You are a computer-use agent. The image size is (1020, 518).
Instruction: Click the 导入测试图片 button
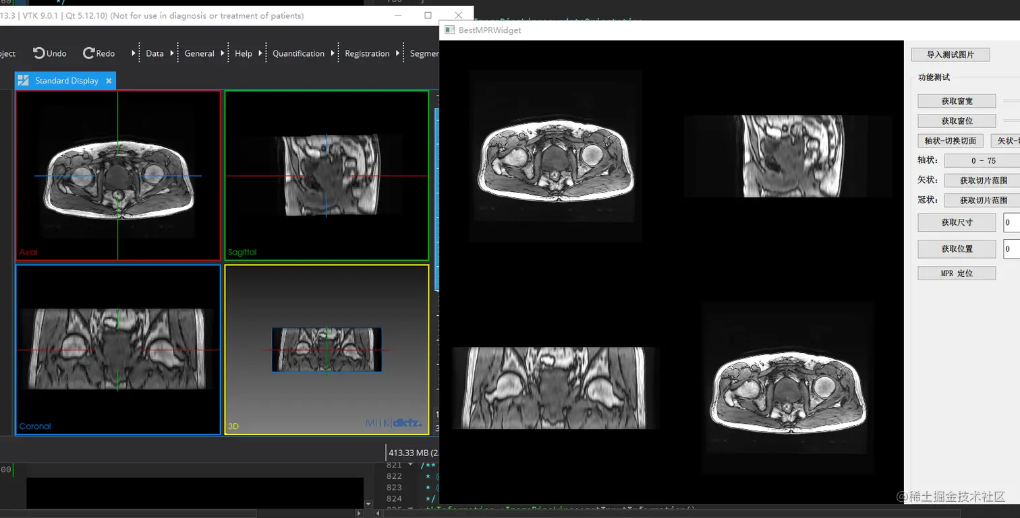[x=950, y=55]
